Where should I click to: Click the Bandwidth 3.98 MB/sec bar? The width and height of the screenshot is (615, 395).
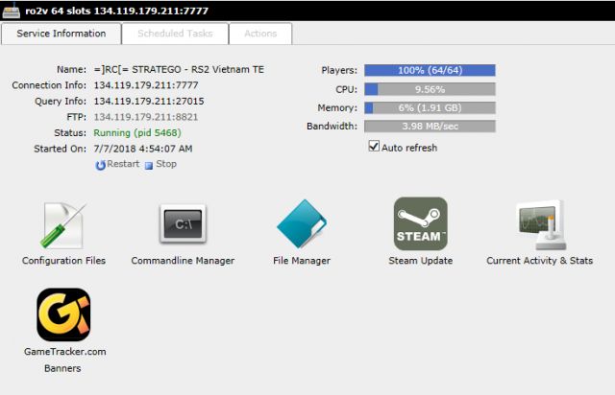[430, 126]
